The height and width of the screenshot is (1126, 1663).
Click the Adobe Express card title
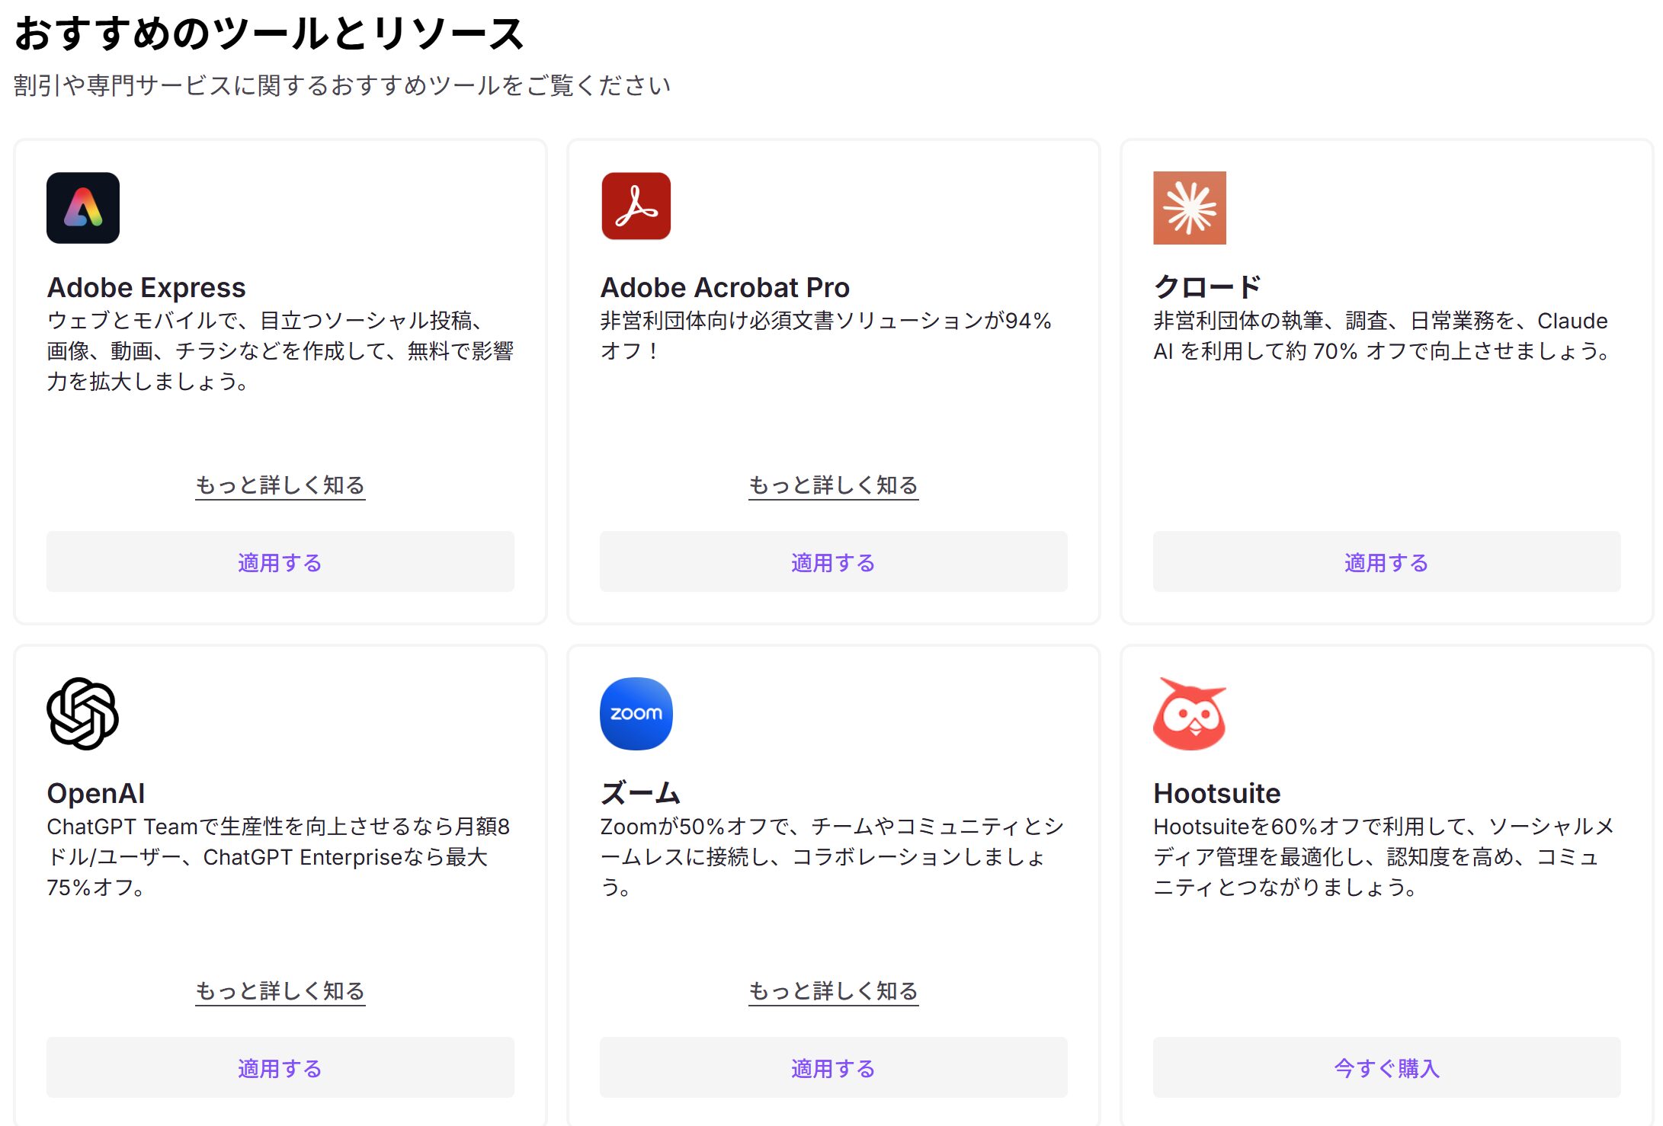[146, 288]
